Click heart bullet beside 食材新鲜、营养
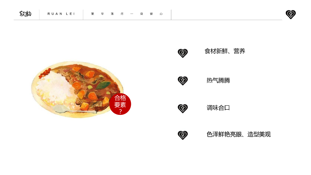311x175 pixels. tap(183, 53)
